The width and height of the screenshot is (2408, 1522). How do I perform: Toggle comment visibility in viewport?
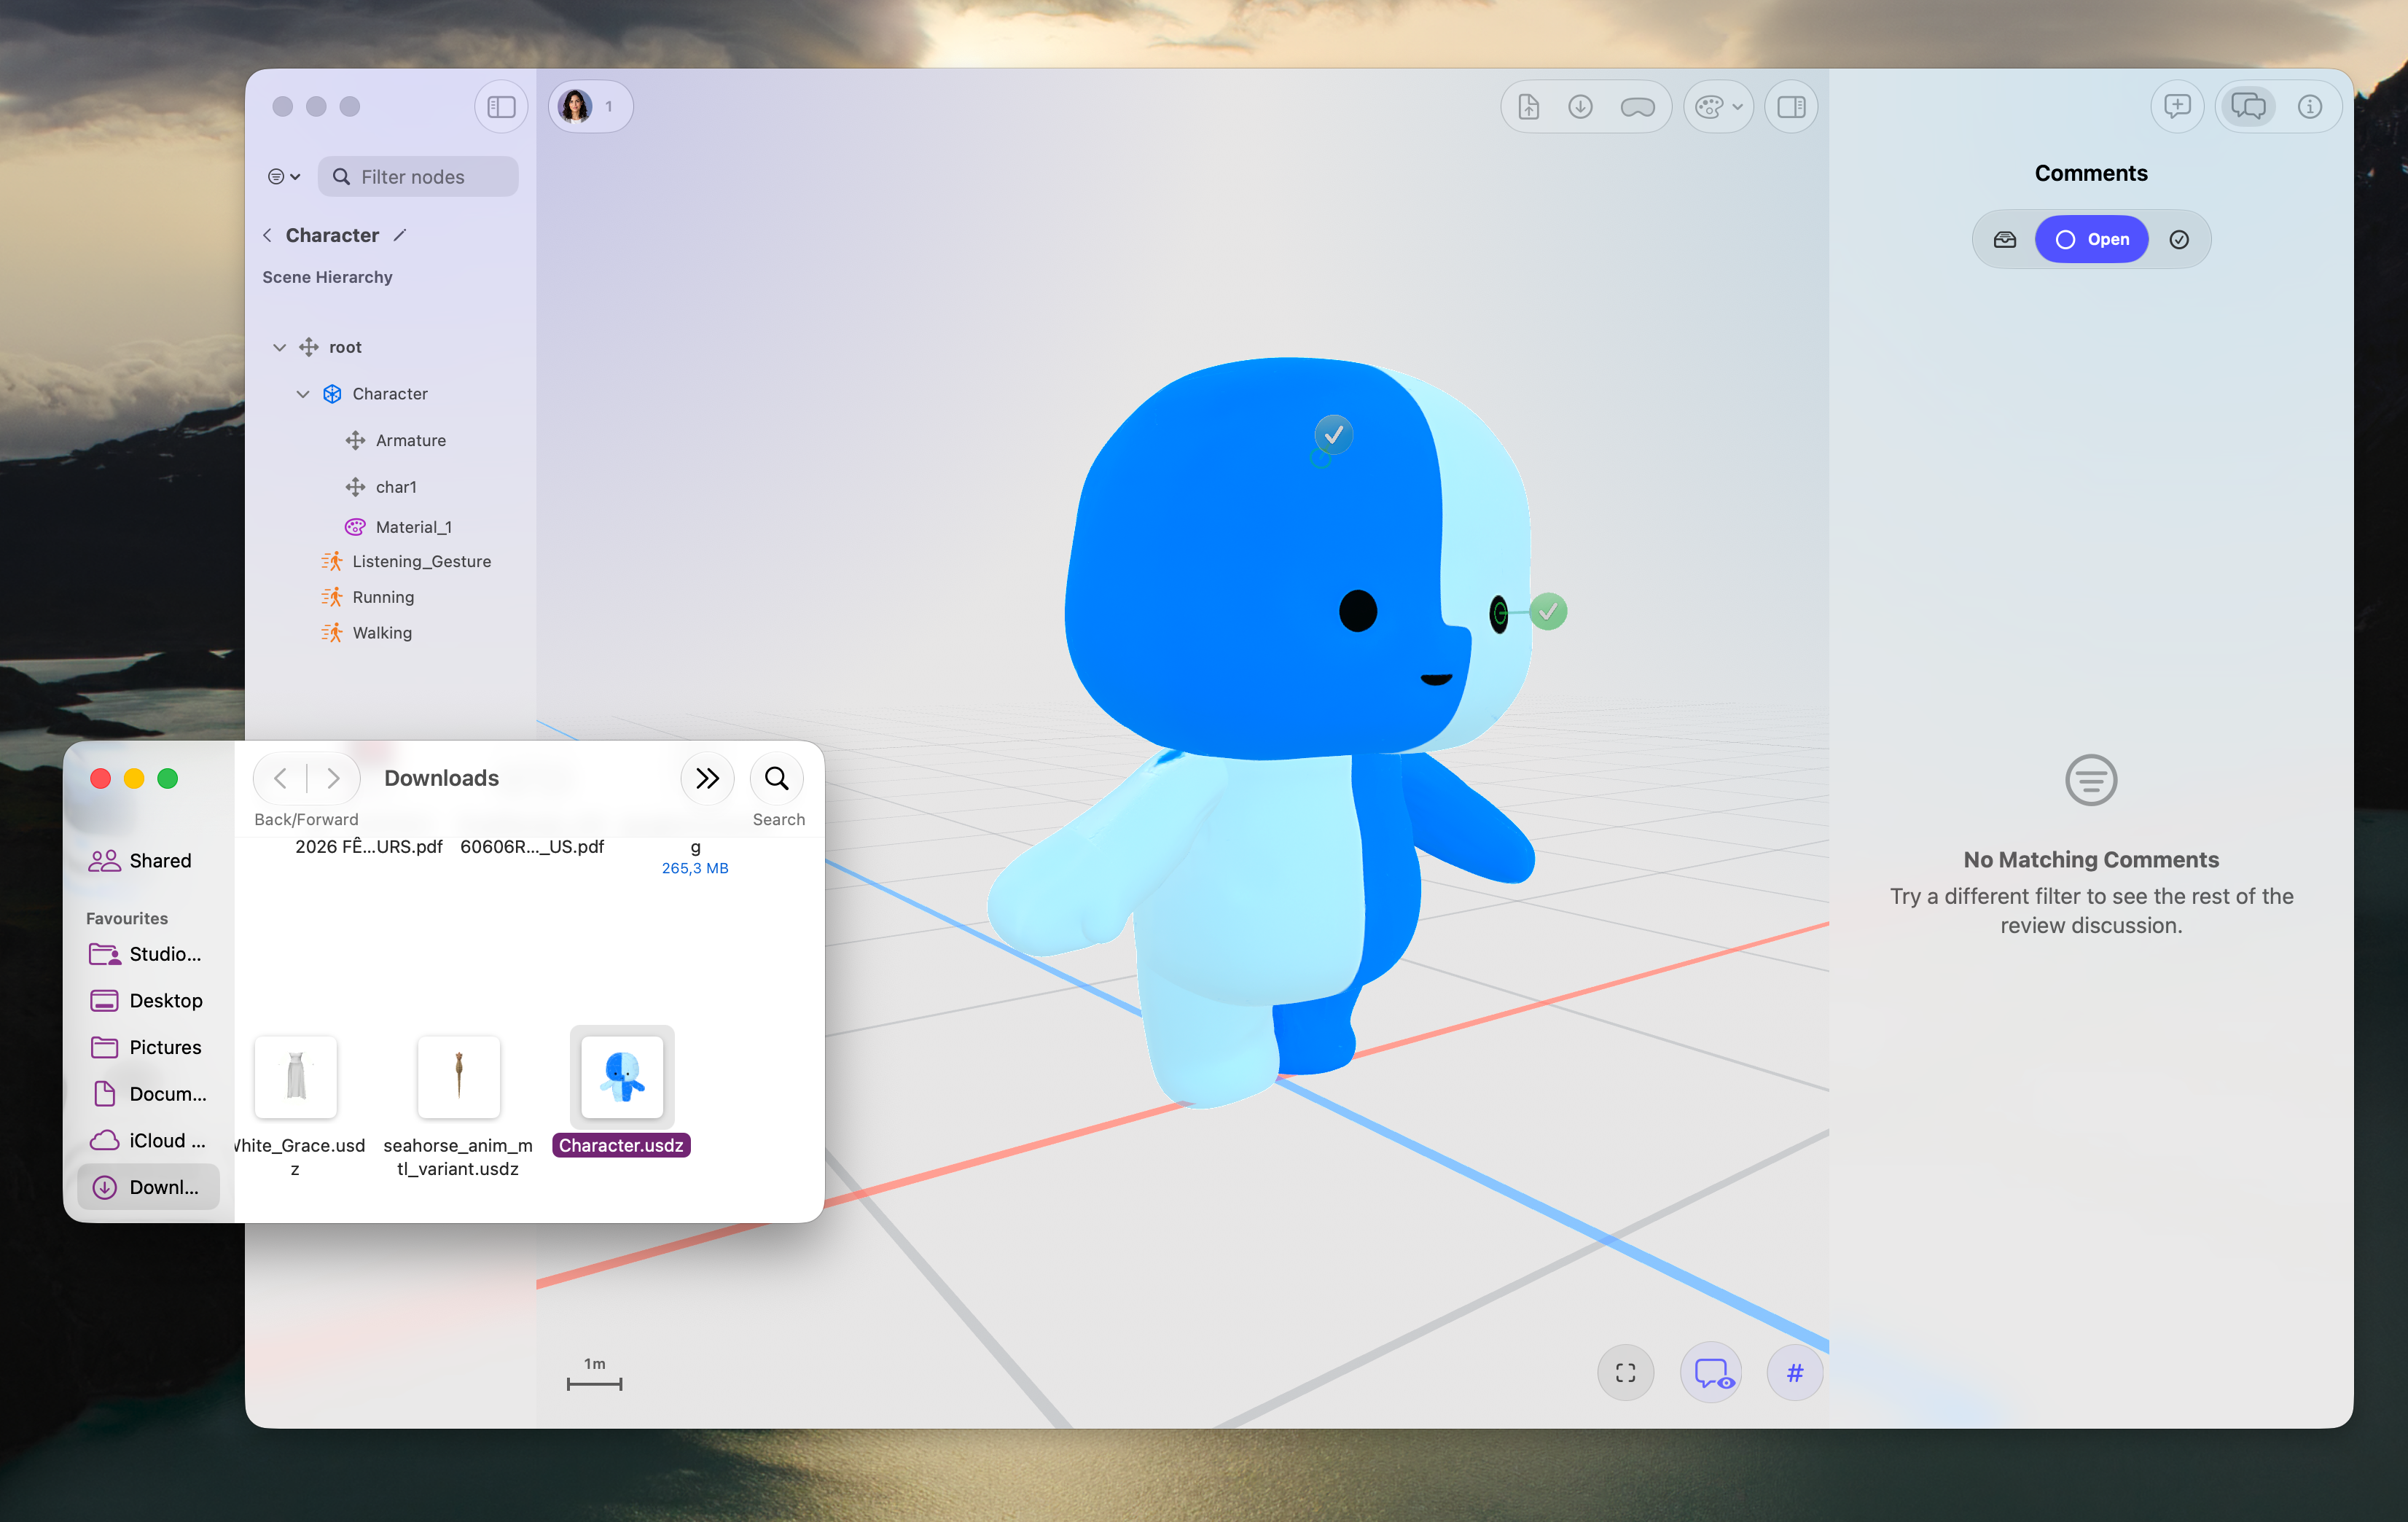click(1711, 1373)
